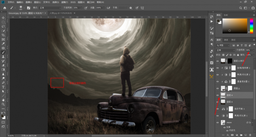
Task: Click foreground color swatch in Color panel
Action: coord(218,21)
